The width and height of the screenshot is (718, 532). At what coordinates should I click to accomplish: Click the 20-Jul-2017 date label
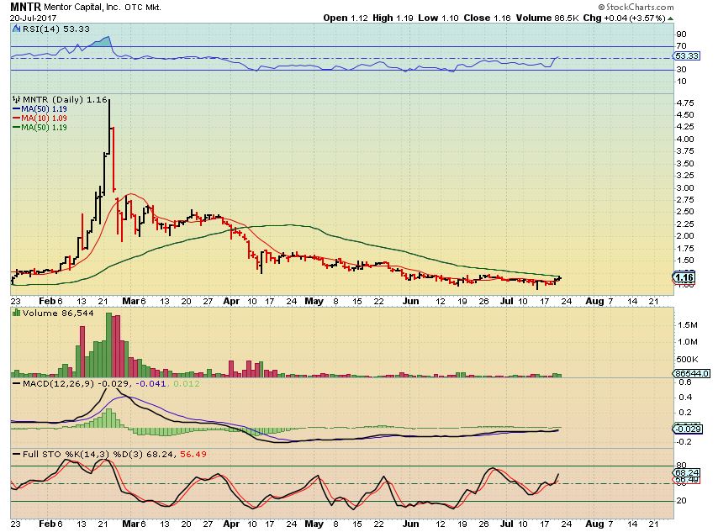click(33, 18)
